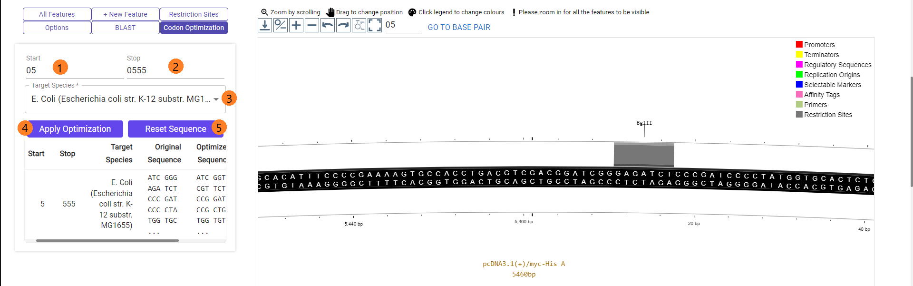The height and width of the screenshot is (286, 913).
Task: Open the All Features tab
Action: click(57, 14)
